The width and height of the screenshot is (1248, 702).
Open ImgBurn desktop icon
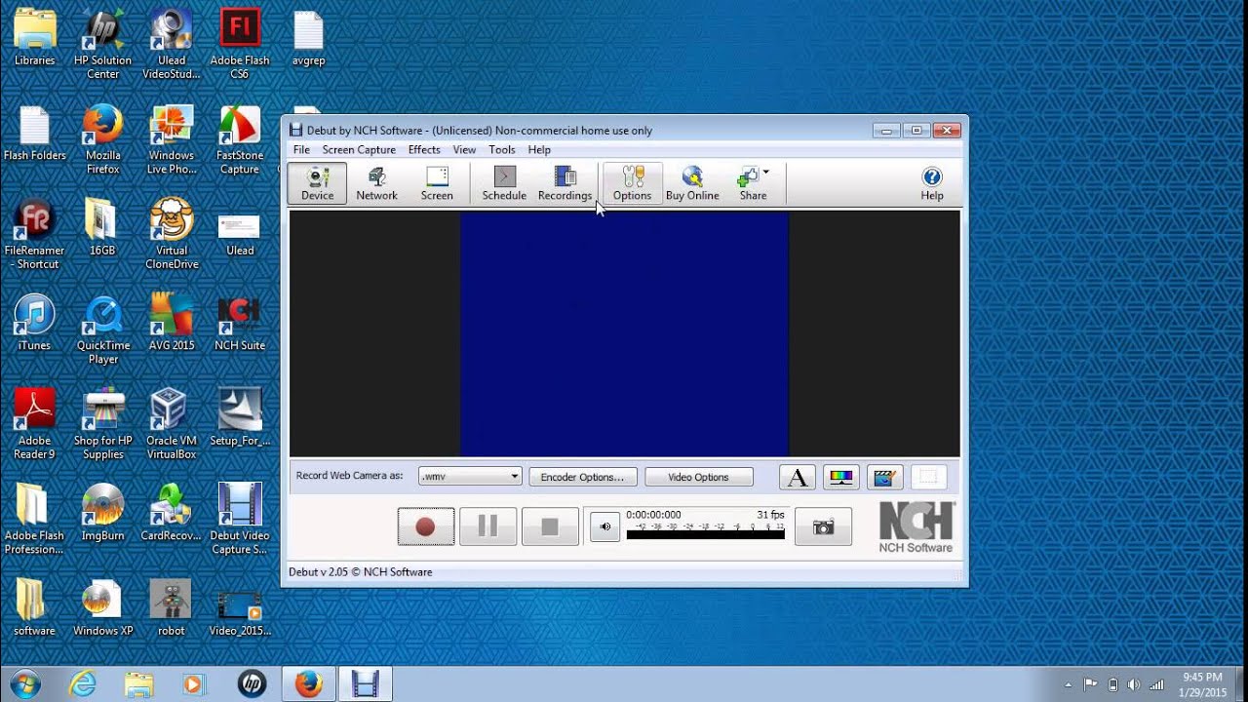[x=102, y=514]
